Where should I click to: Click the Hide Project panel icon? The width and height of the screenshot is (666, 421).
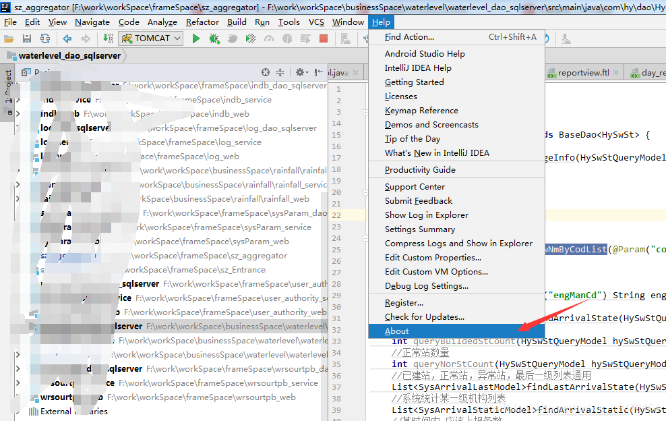point(318,72)
